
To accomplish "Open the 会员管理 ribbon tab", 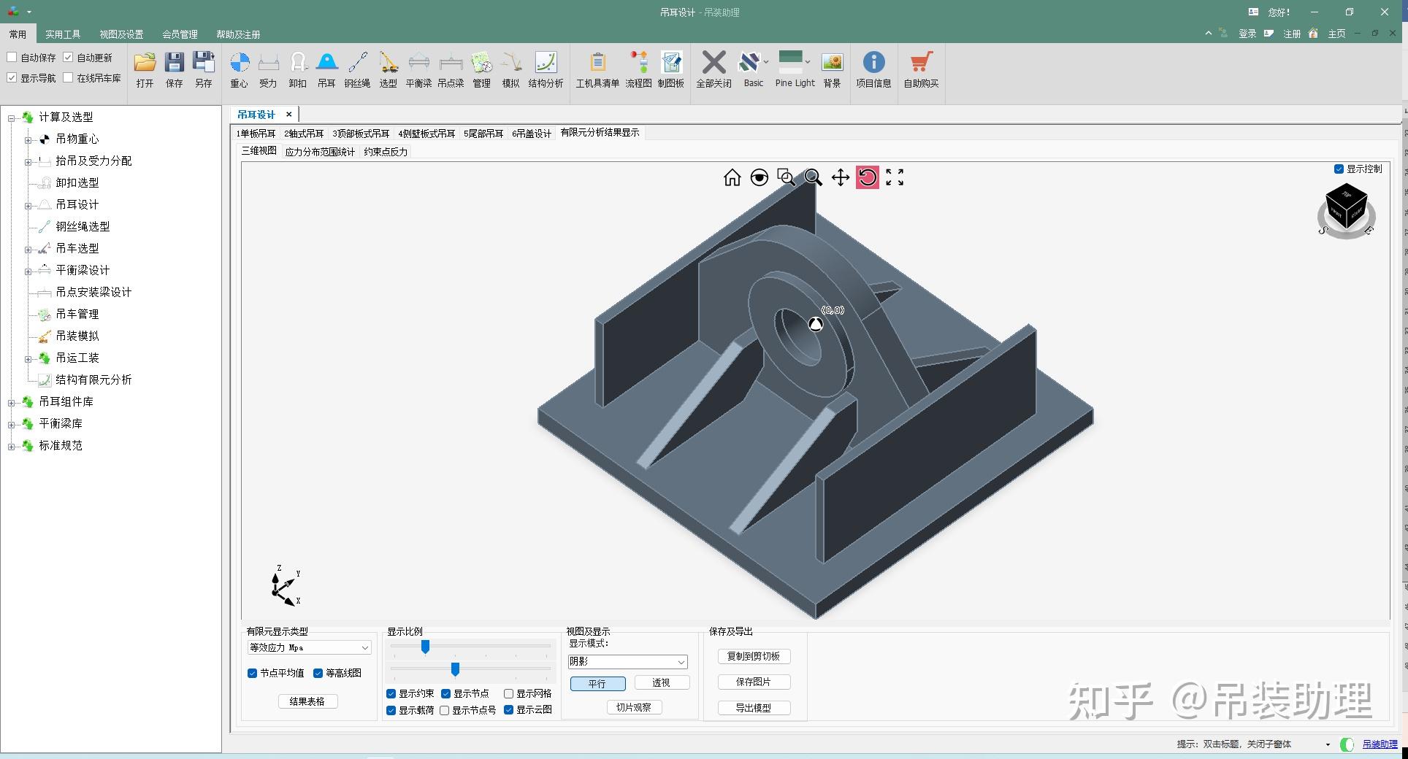I will [x=180, y=34].
